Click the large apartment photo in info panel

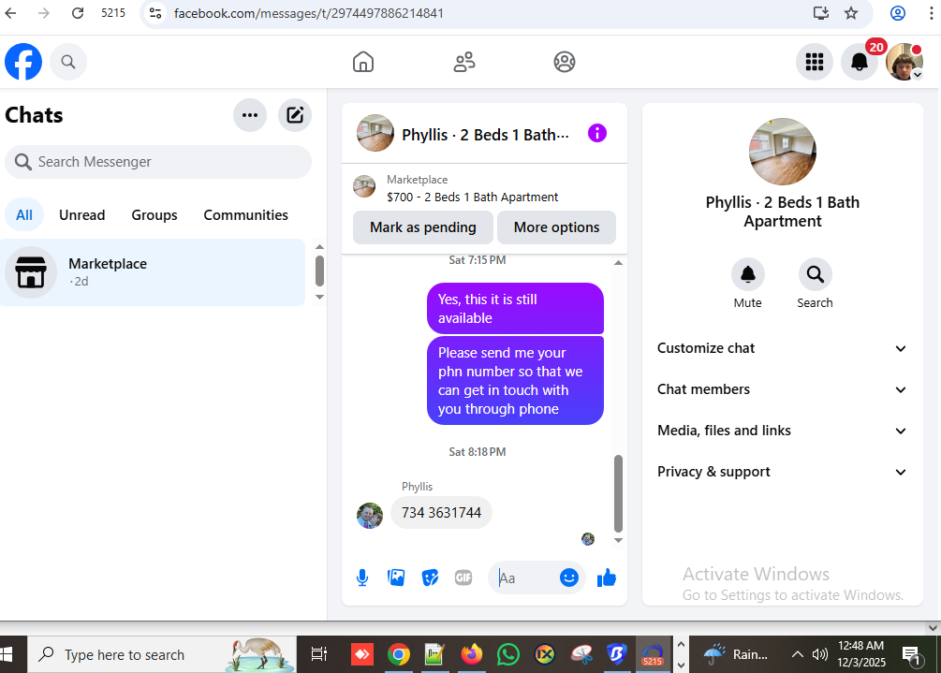pyautogui.click(x=783, y=152)
